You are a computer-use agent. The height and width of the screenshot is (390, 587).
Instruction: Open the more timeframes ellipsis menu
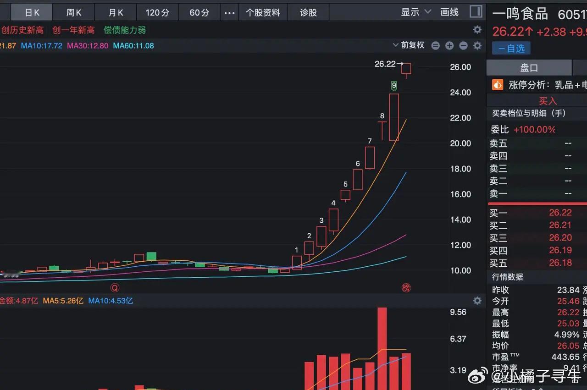click(229, 13)
